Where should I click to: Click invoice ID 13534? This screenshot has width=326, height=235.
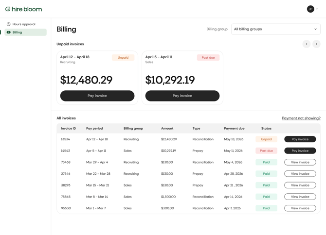coord(65,139)
